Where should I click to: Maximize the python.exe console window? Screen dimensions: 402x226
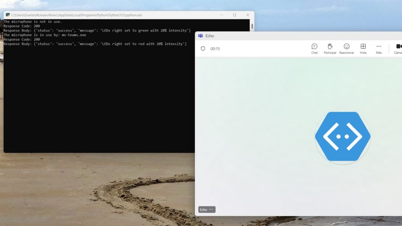coord(234,15)
